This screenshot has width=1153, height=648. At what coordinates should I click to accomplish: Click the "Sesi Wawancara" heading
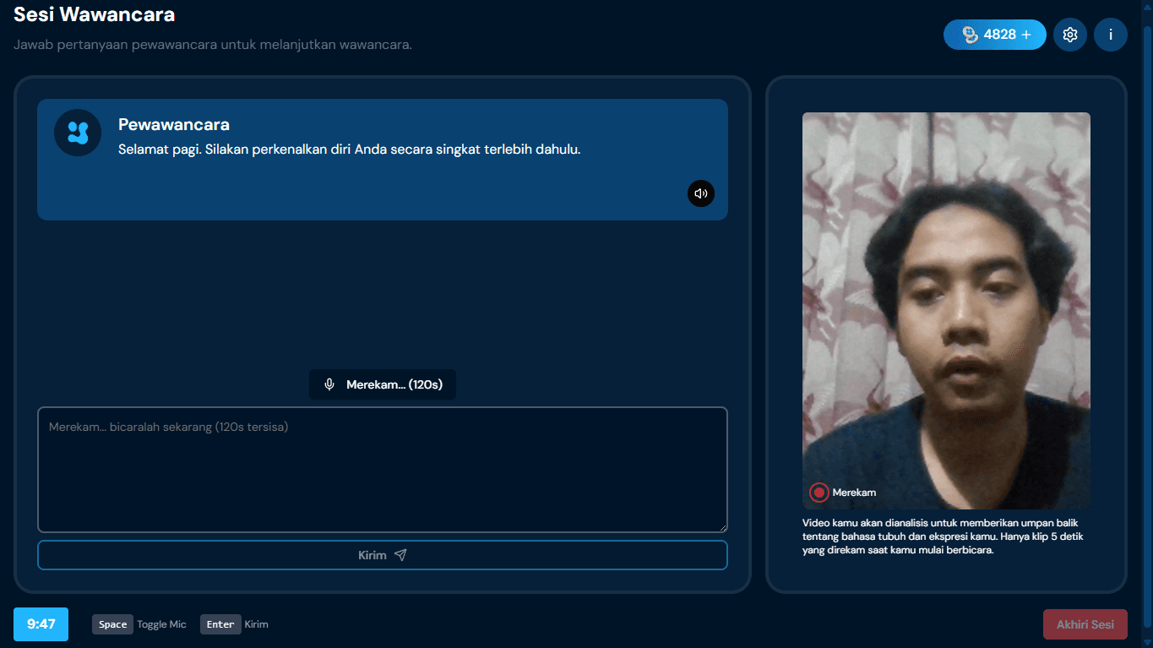pos(95,14)
